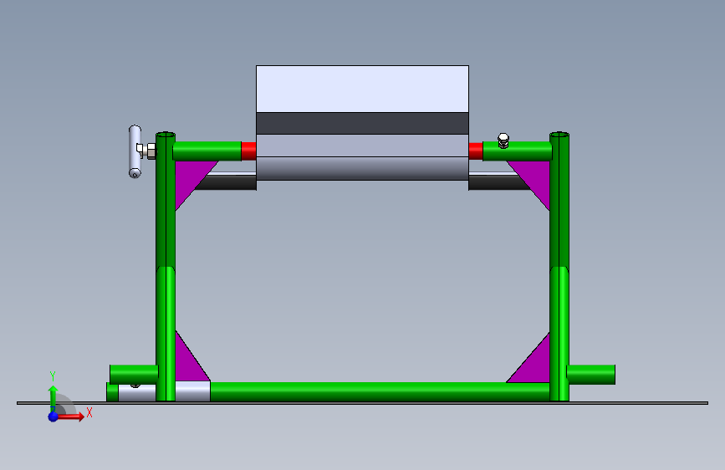Image resolution: width=725 pixels, height=470 pixels.
Task: Select the thin ground plate under the frame
Action: [x=363, y=403]
